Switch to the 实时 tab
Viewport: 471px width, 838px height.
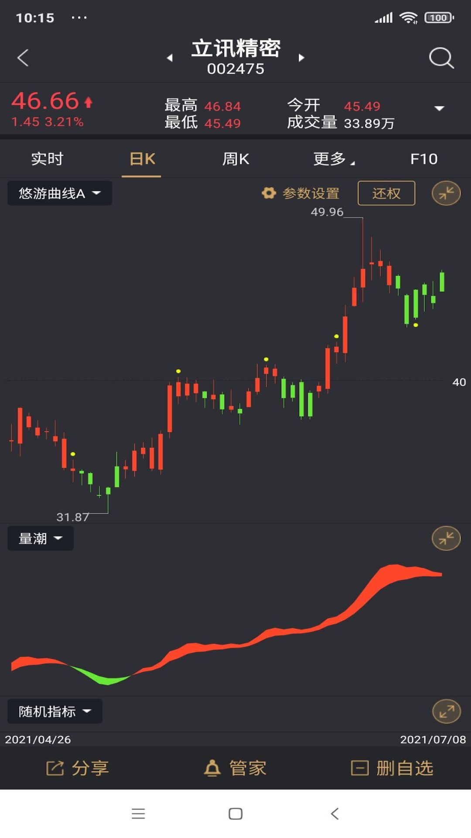coord(47,159)
